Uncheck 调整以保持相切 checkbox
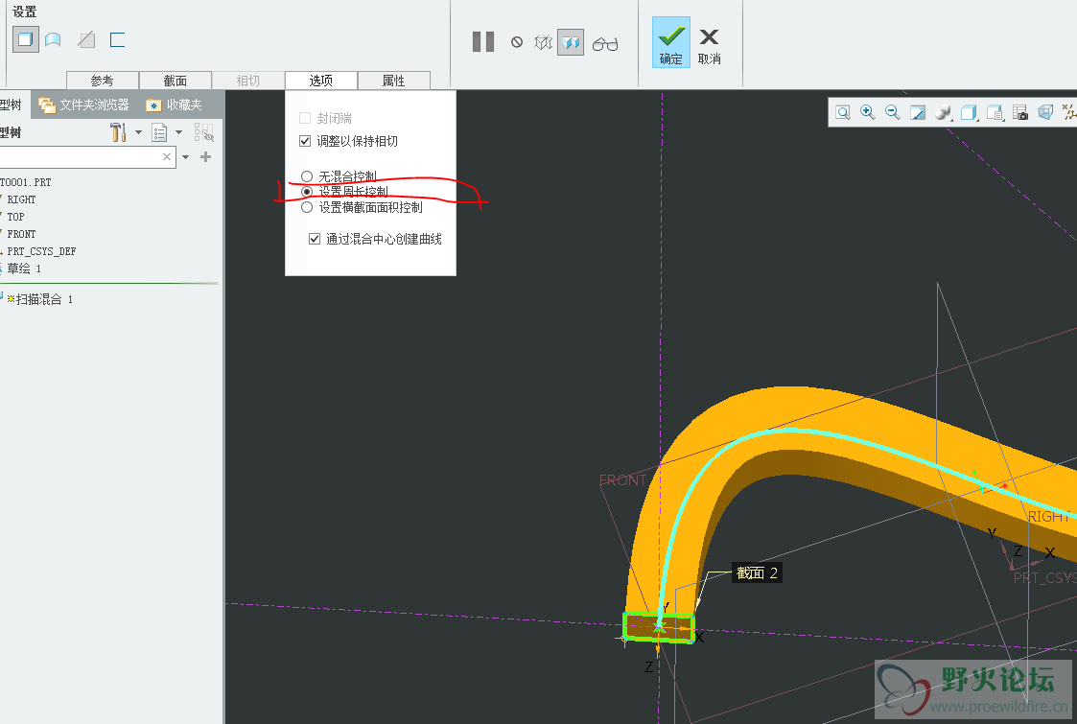Screen dimensions: 1077x724 coord(306,141)
